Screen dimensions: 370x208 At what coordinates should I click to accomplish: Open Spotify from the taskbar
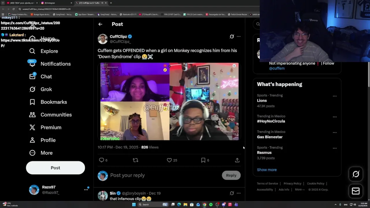211,205
